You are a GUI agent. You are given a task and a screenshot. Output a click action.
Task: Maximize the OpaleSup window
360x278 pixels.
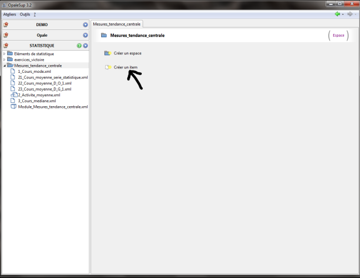point(340,4)
